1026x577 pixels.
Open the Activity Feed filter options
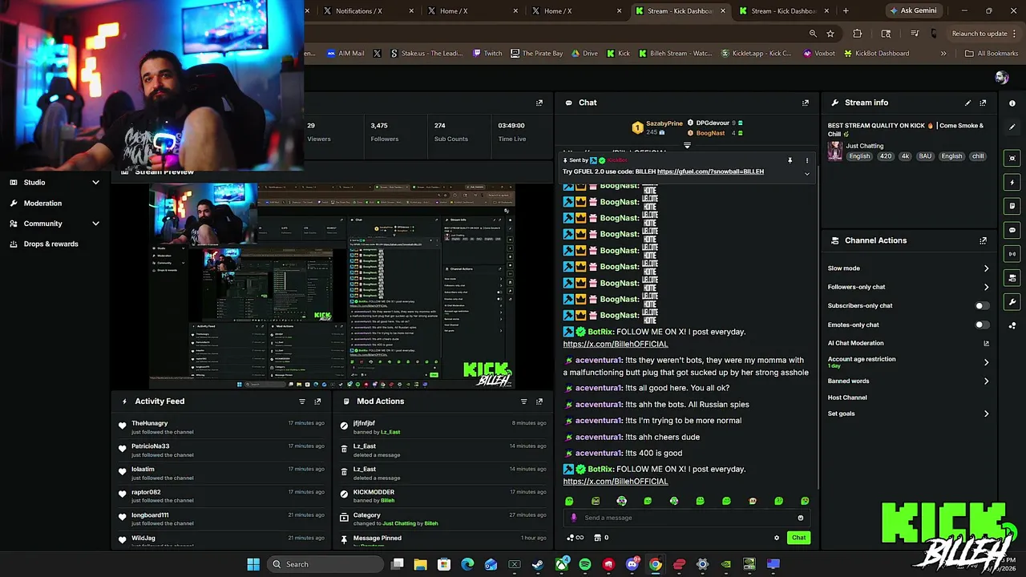(x=302, y=401)
